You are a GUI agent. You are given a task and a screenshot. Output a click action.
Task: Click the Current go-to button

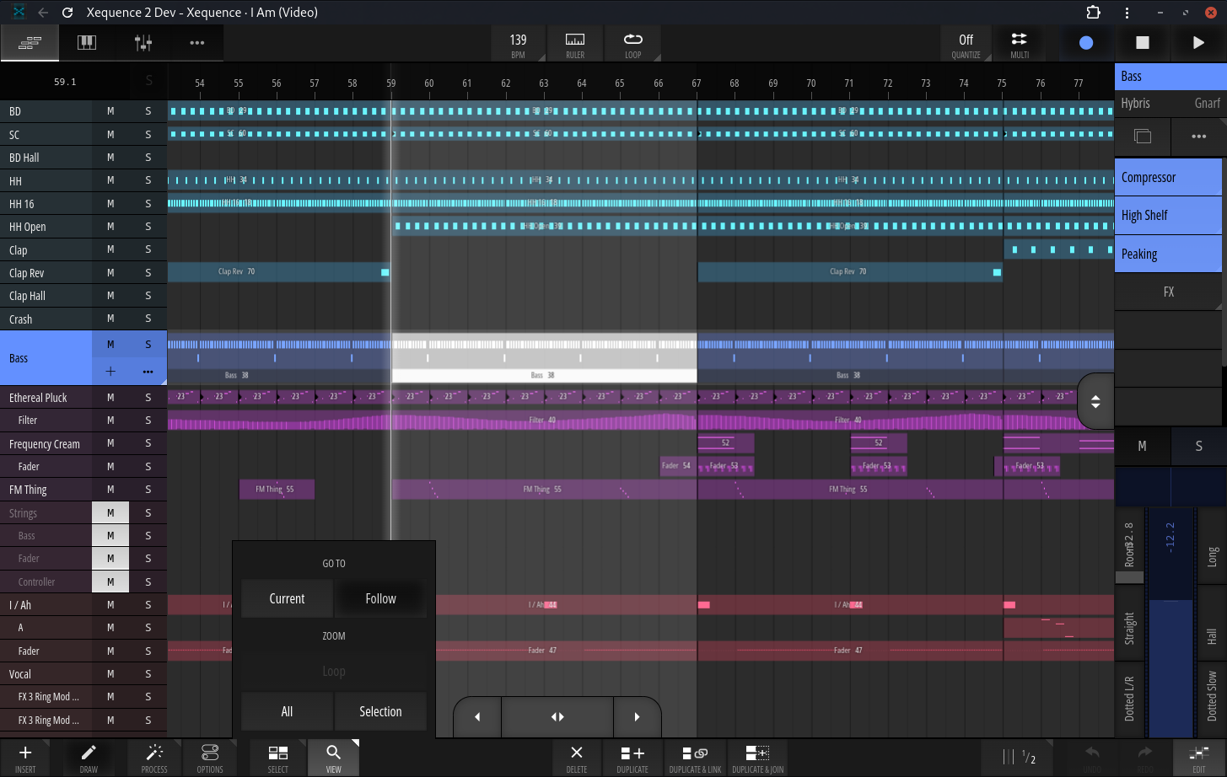(287, 598)
